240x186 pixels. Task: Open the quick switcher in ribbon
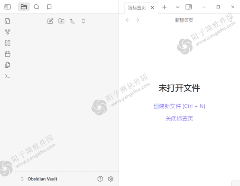tap(7, 21)
